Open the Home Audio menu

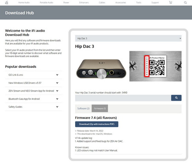click(24, 3)
